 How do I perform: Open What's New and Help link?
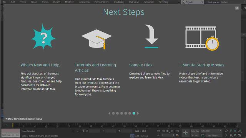coord(40,65)
